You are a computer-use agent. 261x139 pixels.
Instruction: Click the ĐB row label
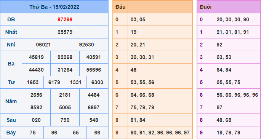pyautogui.click(x=11, y=20)
